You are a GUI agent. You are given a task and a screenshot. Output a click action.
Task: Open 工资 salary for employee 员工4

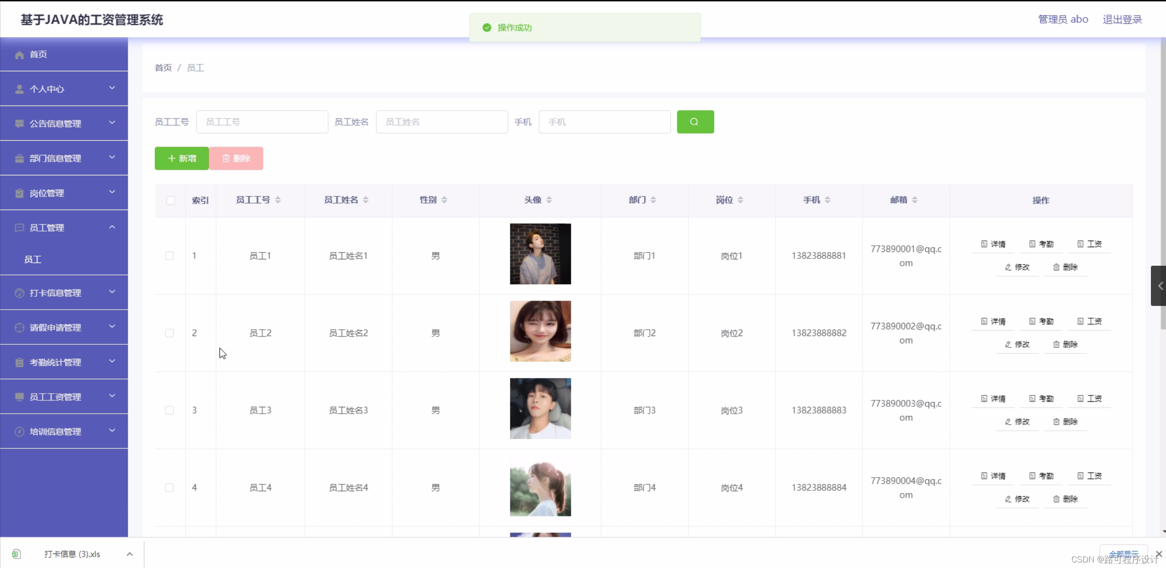[x=1090, y=476]
